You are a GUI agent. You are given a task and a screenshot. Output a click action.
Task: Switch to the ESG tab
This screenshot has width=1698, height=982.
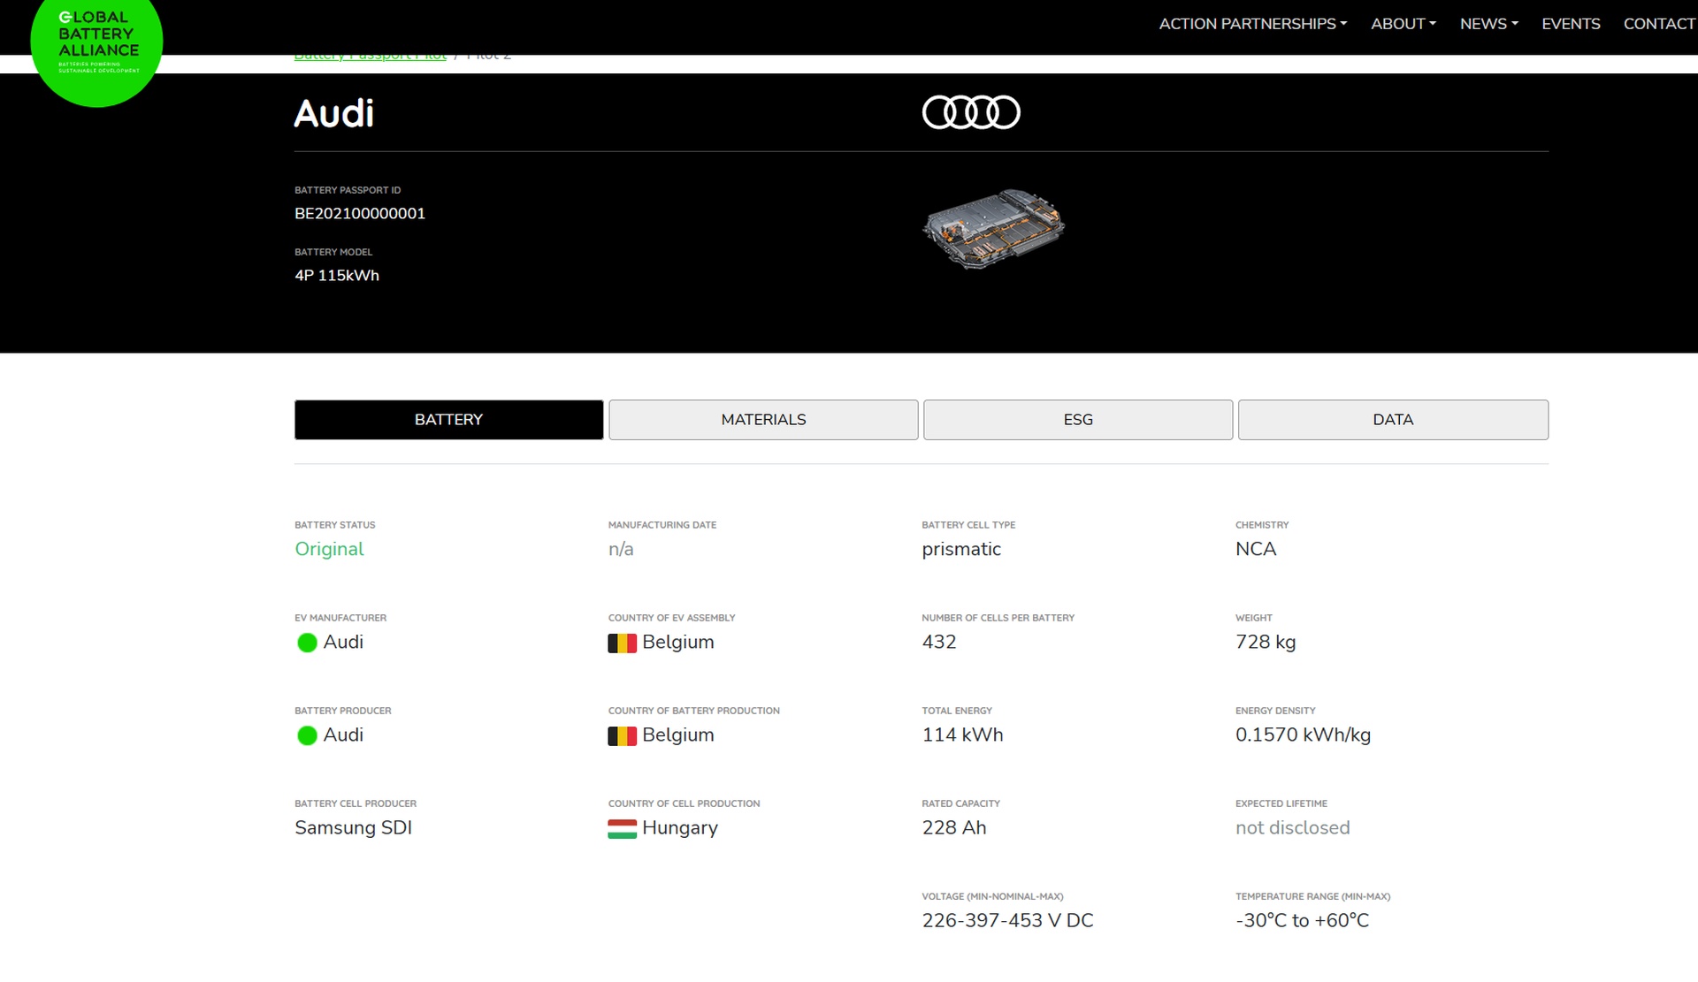pos(1078,420)
